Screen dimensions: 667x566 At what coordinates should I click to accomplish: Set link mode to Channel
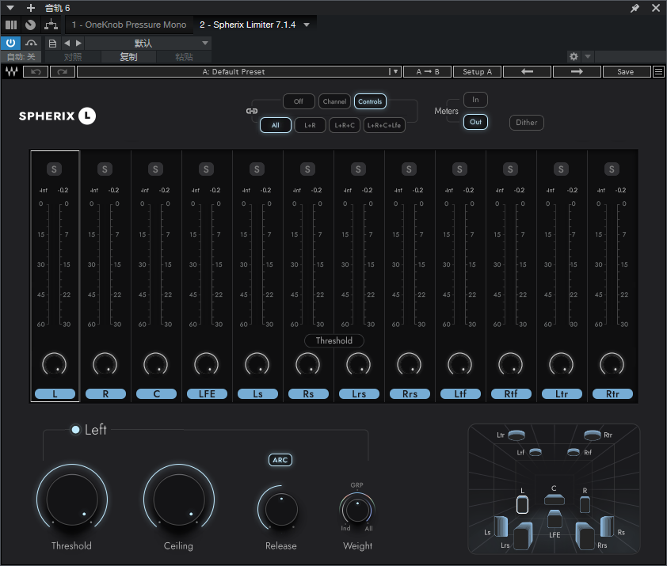coord(334,101)
